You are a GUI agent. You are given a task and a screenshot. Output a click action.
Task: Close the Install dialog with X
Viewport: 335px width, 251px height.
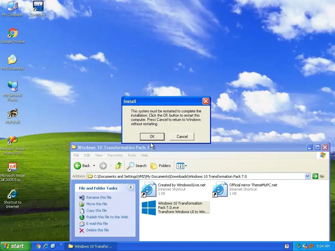[x=206, y=101]
